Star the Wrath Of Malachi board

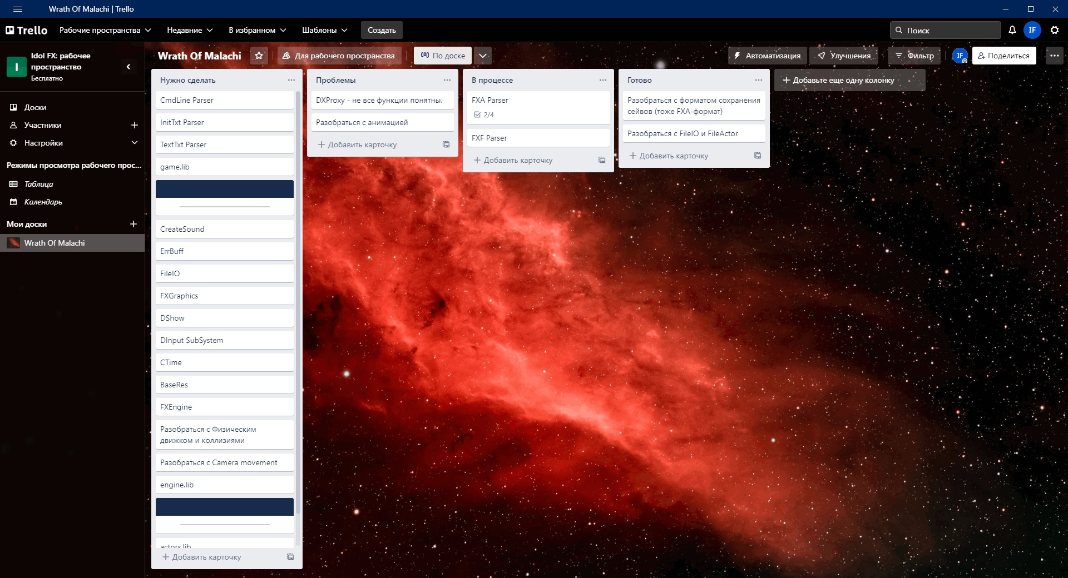tap(259, 56)
